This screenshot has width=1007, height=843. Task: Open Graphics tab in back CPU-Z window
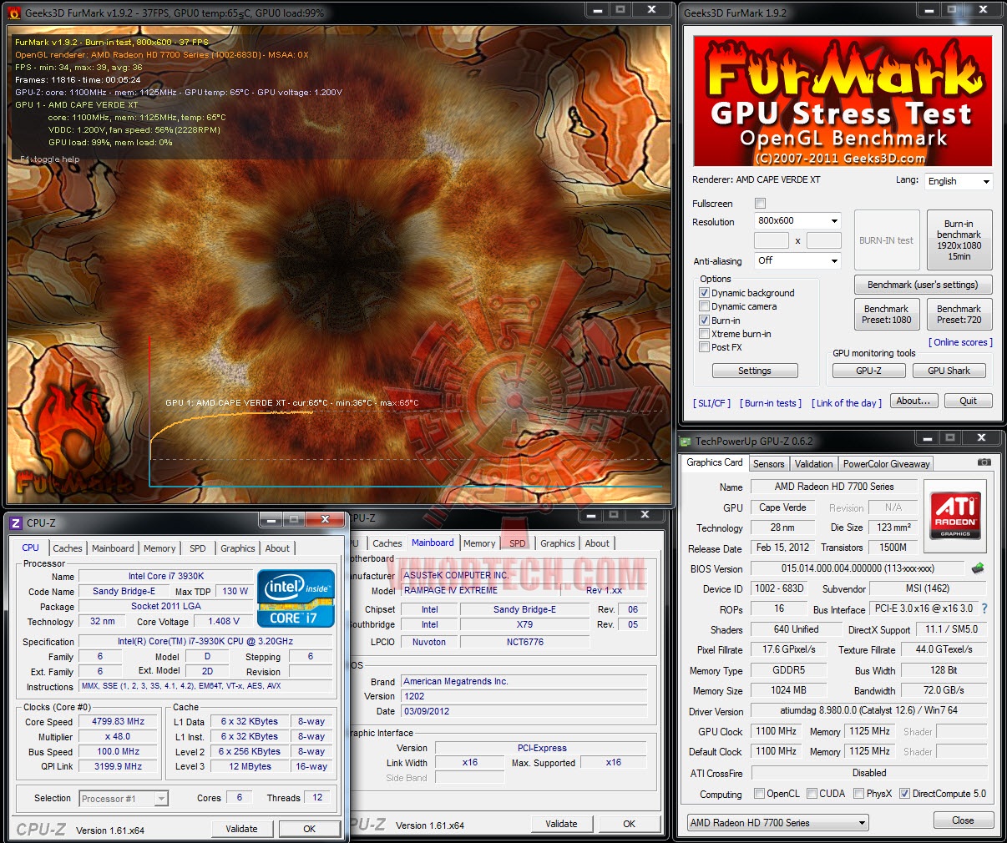tap(558, 543)
